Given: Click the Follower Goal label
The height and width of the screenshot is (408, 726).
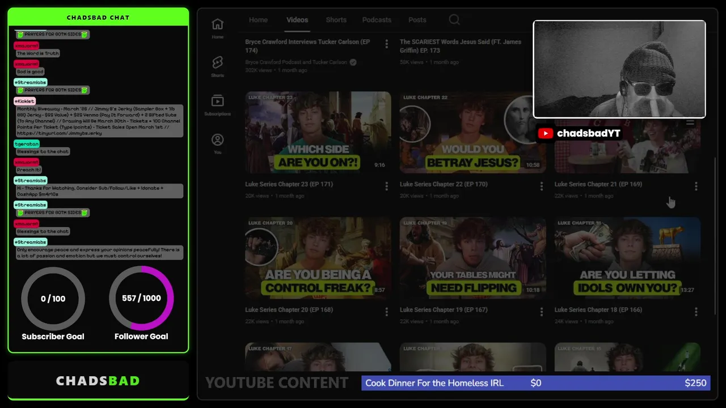Looking at the screenshot, I should click(x=141, y=337).
